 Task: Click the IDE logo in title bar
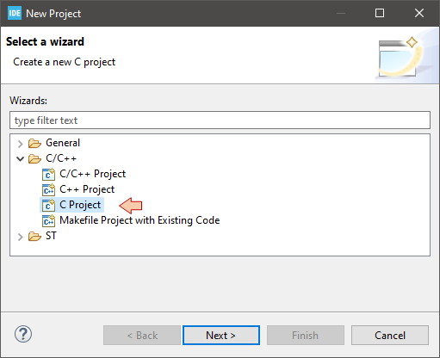15,13
